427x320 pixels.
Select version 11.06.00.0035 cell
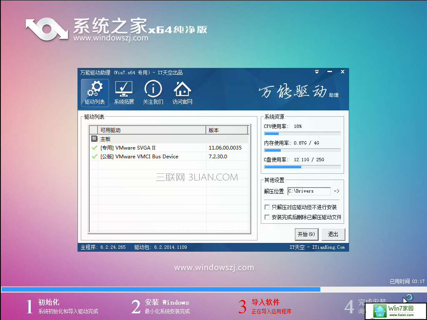pos(225,147)
